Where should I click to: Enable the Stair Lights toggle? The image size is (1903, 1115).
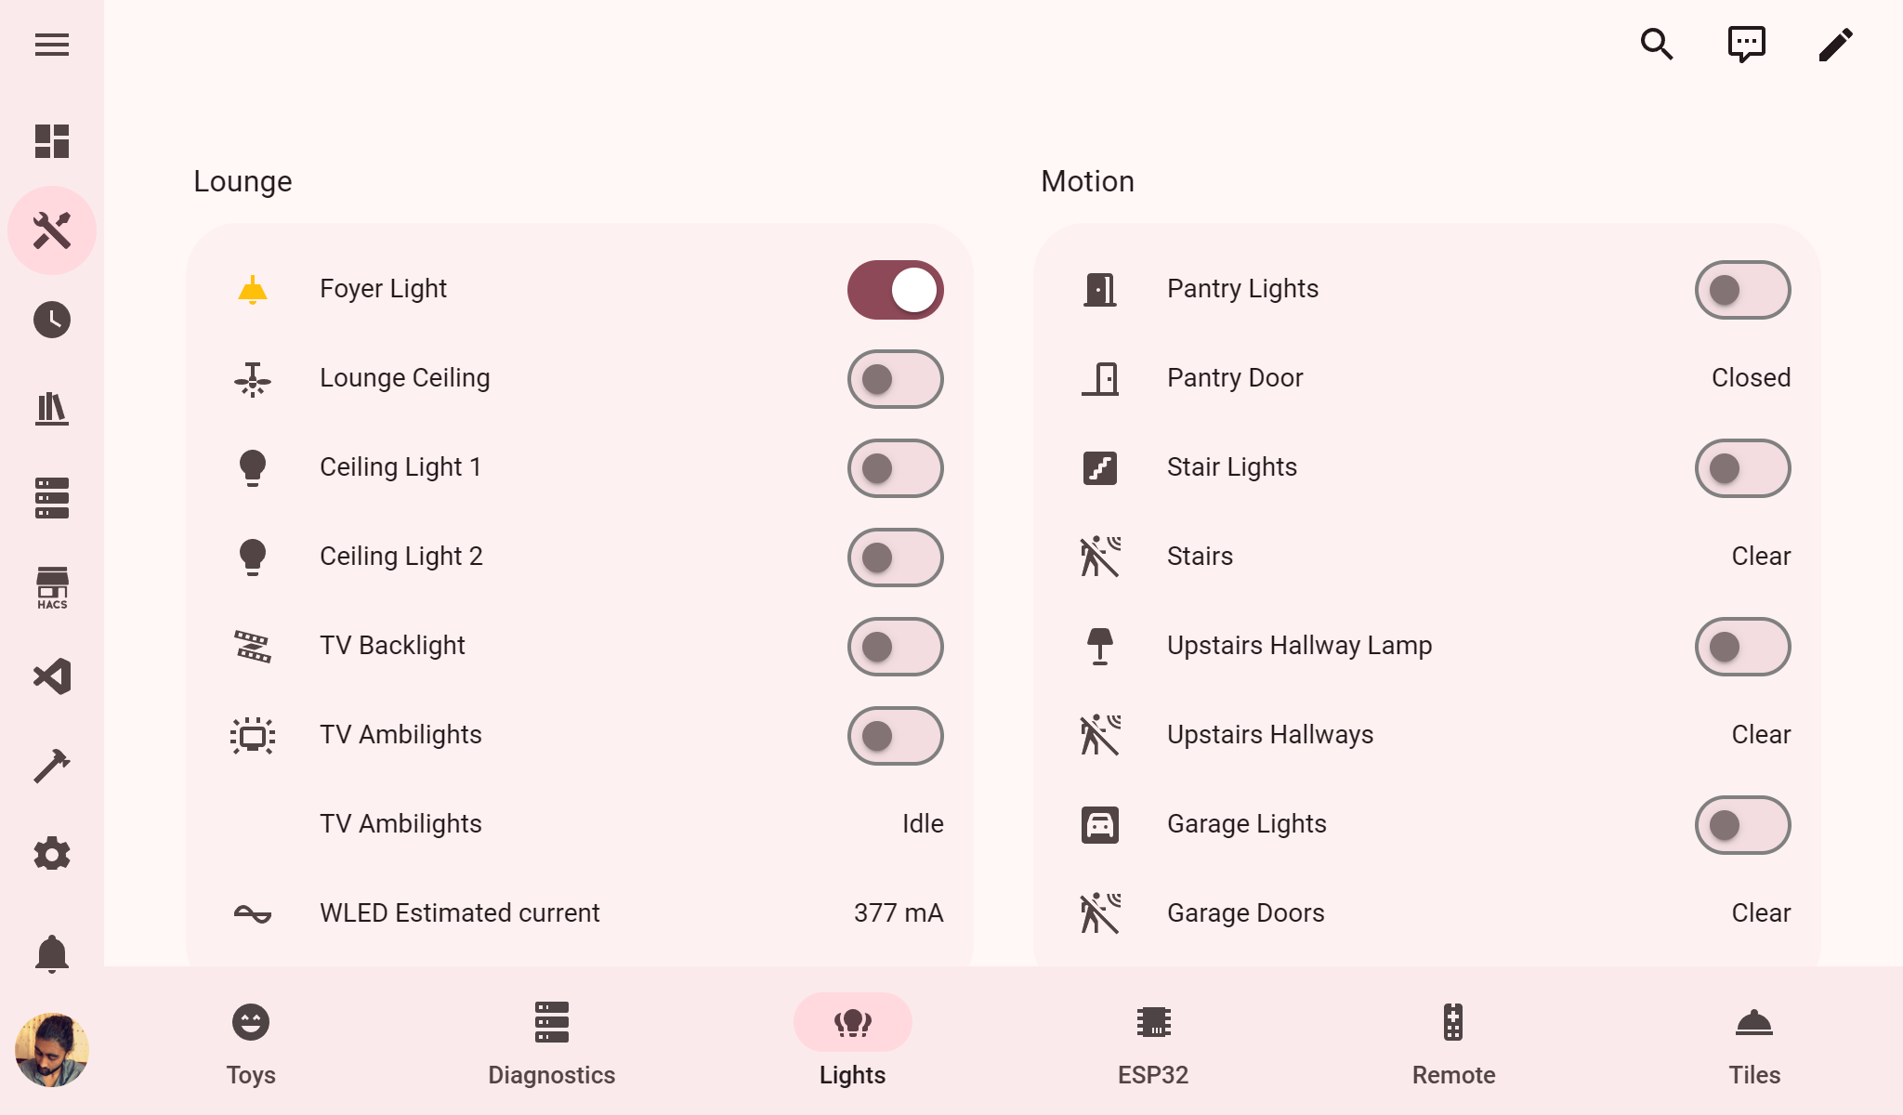1742,467
